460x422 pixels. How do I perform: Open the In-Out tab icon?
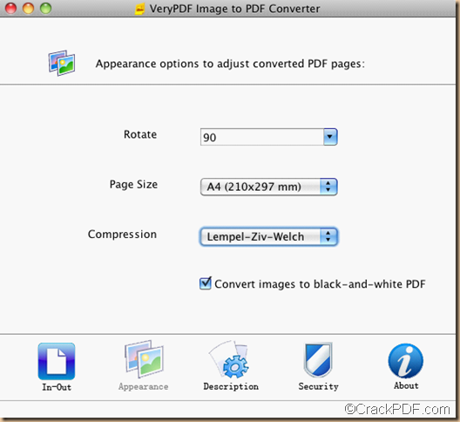click(x=57, y=361)
